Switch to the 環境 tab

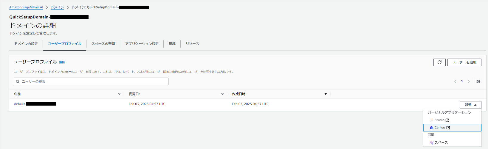(172, 44)
